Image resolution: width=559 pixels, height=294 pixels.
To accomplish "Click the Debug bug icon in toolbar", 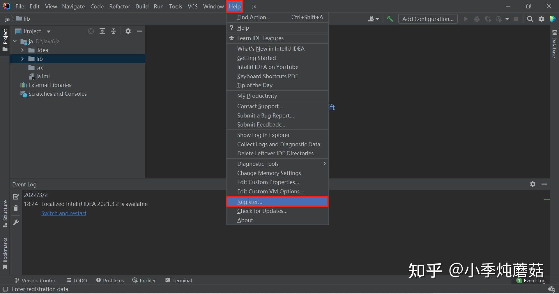I will pyautogui.click(x=477, y=19).
